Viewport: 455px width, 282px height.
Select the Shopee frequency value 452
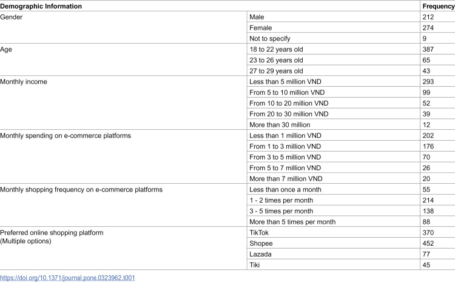point(428,243)
